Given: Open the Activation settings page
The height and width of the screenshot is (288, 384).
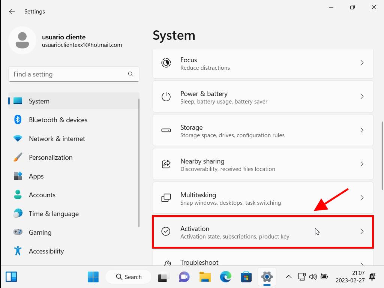Looking at the screenshot, I should pyautogui.click(x=262, y=232).
